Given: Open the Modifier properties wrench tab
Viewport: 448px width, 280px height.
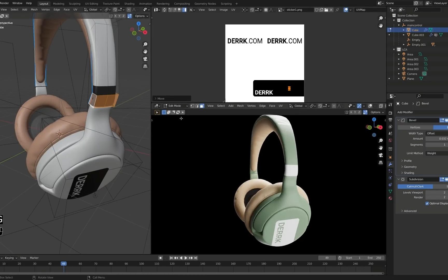Looking at the screenshot, I should click(x=390, y=164).
